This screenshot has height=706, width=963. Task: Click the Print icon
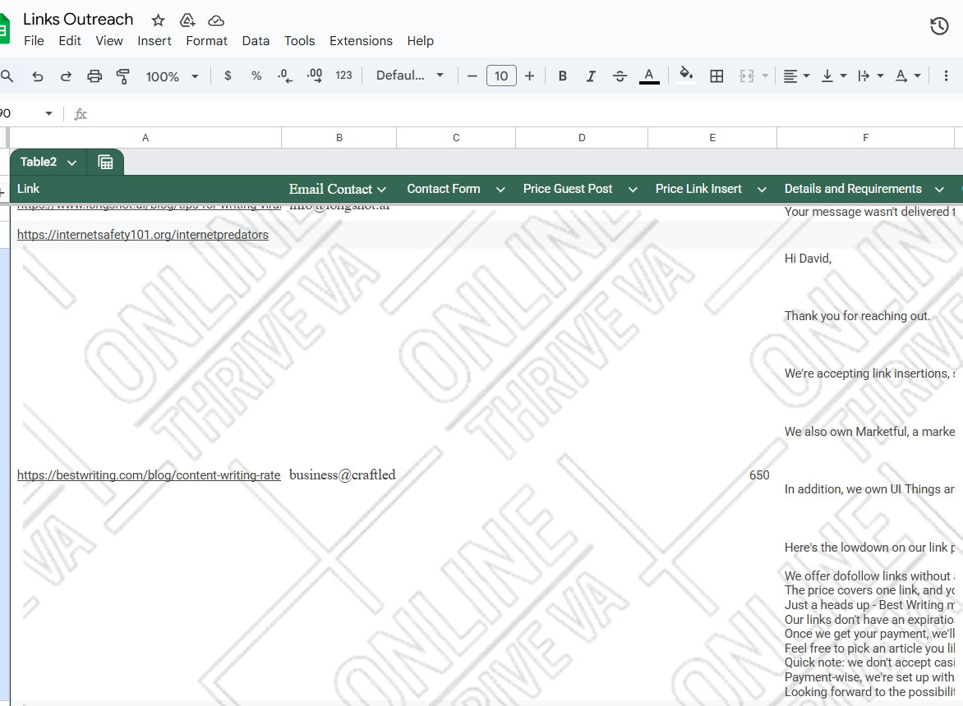point(94,75)
